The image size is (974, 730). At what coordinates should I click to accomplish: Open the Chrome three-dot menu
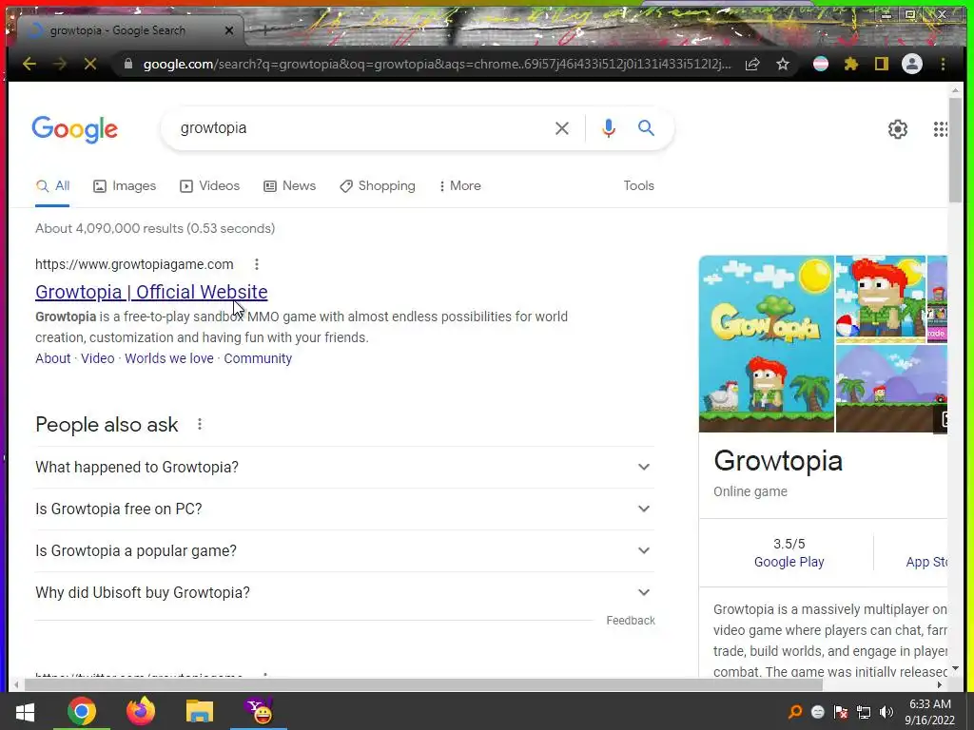[x=943, y=64]
